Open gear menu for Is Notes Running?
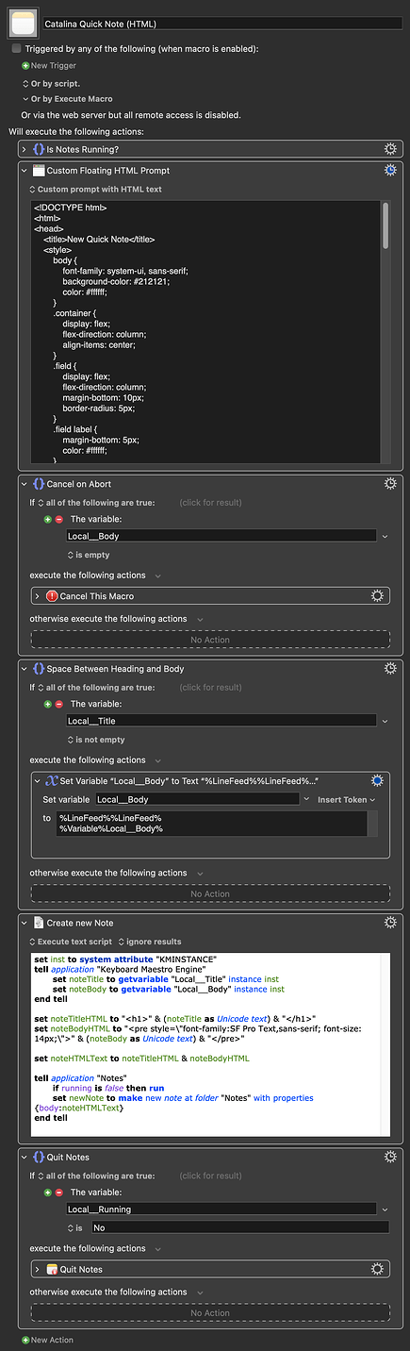 390,149
